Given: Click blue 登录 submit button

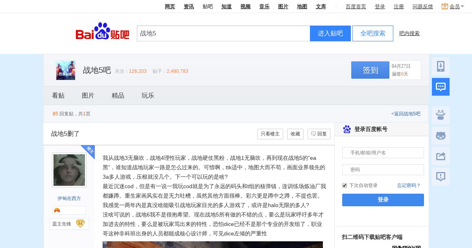Looking at the screenshot, I should pos(383,200).
